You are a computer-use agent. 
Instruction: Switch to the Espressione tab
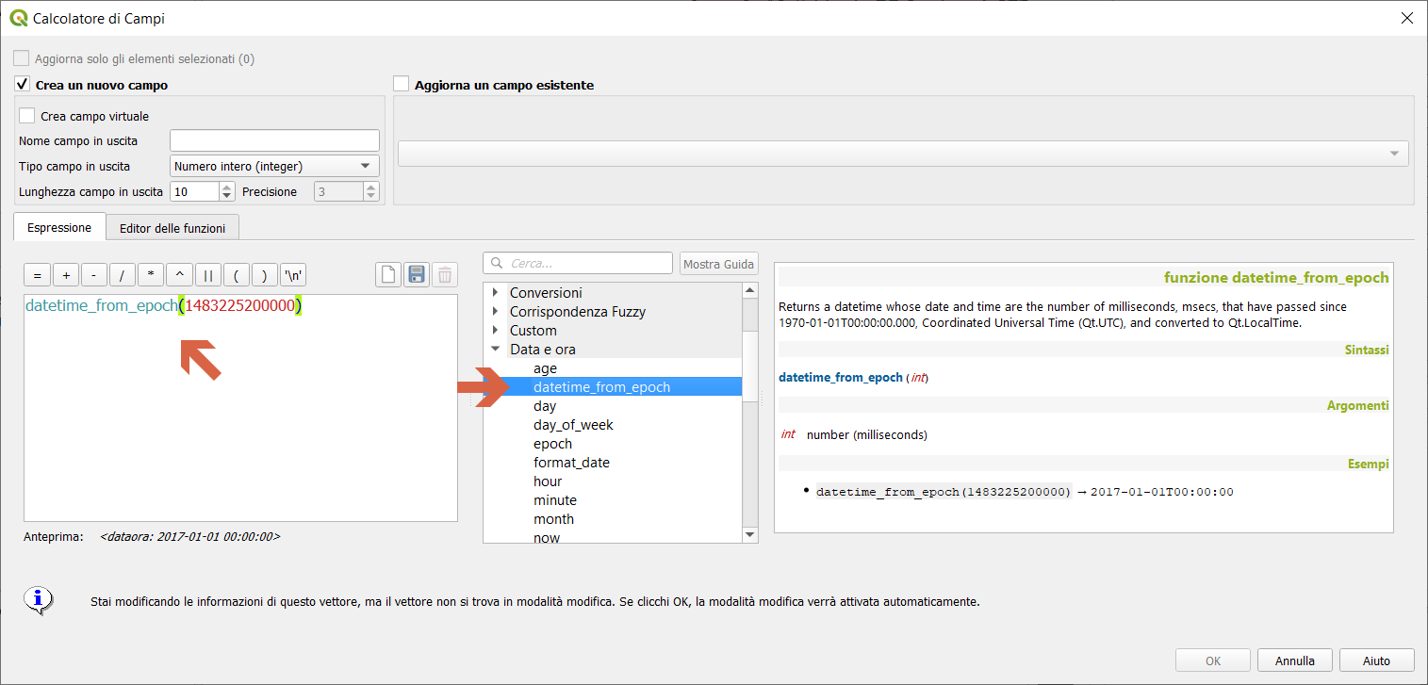coord(59,227)
